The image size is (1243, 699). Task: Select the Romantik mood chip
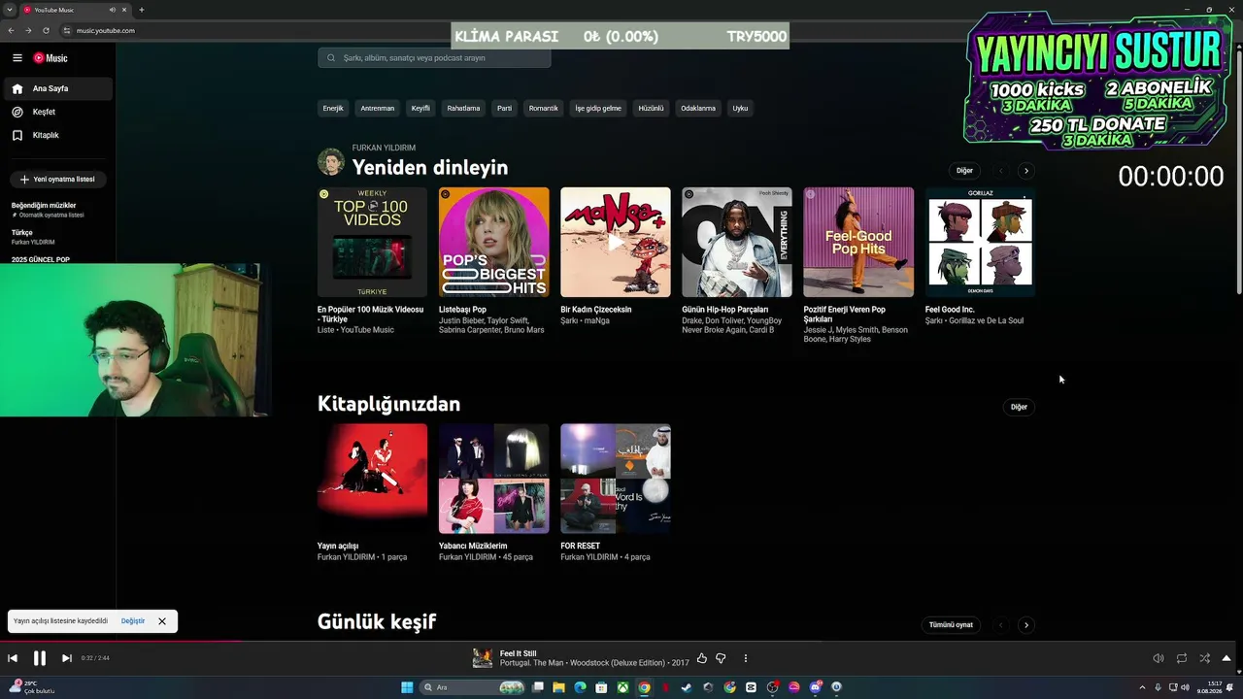pyautogui.click(x=544, y=108)
